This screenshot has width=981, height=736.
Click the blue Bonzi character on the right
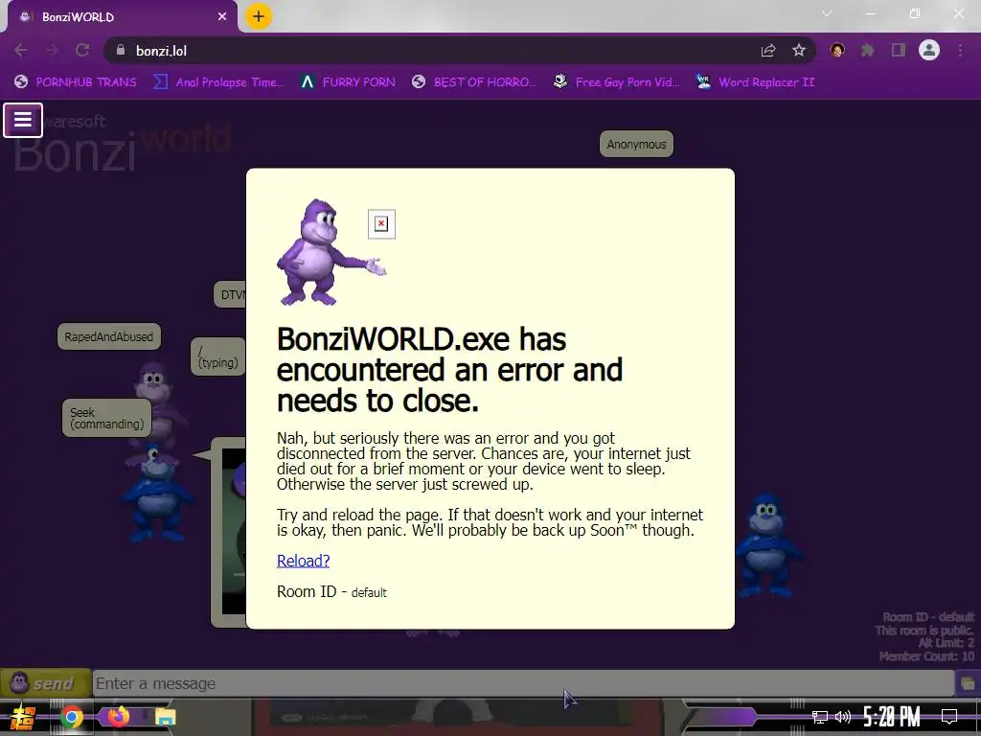click(x=767, y=545)
